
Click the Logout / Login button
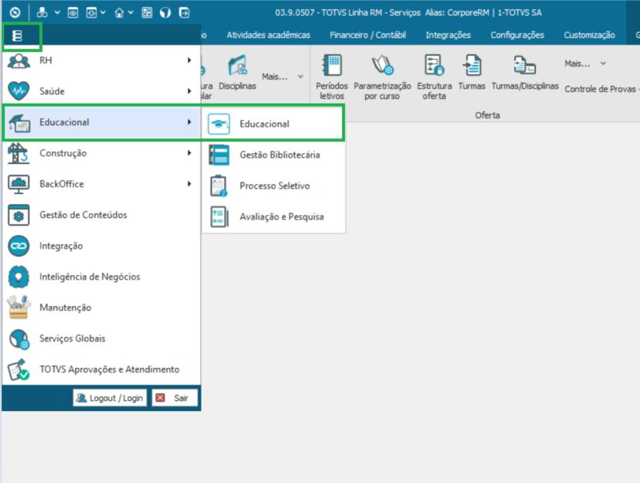click(110, 398)
